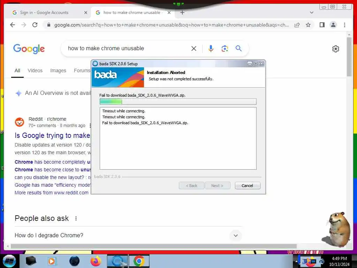This screenshot has width=357, height=268.
Task: Start voice search with microphone icon
Action: [x=211, y=48]
